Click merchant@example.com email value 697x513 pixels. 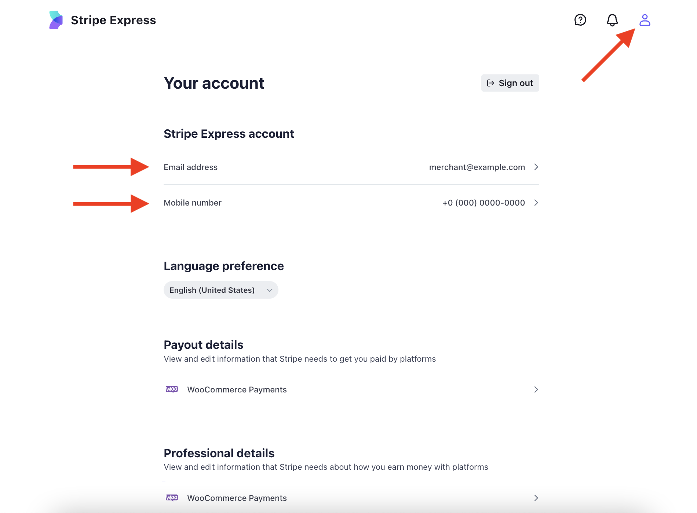[477, 167]
